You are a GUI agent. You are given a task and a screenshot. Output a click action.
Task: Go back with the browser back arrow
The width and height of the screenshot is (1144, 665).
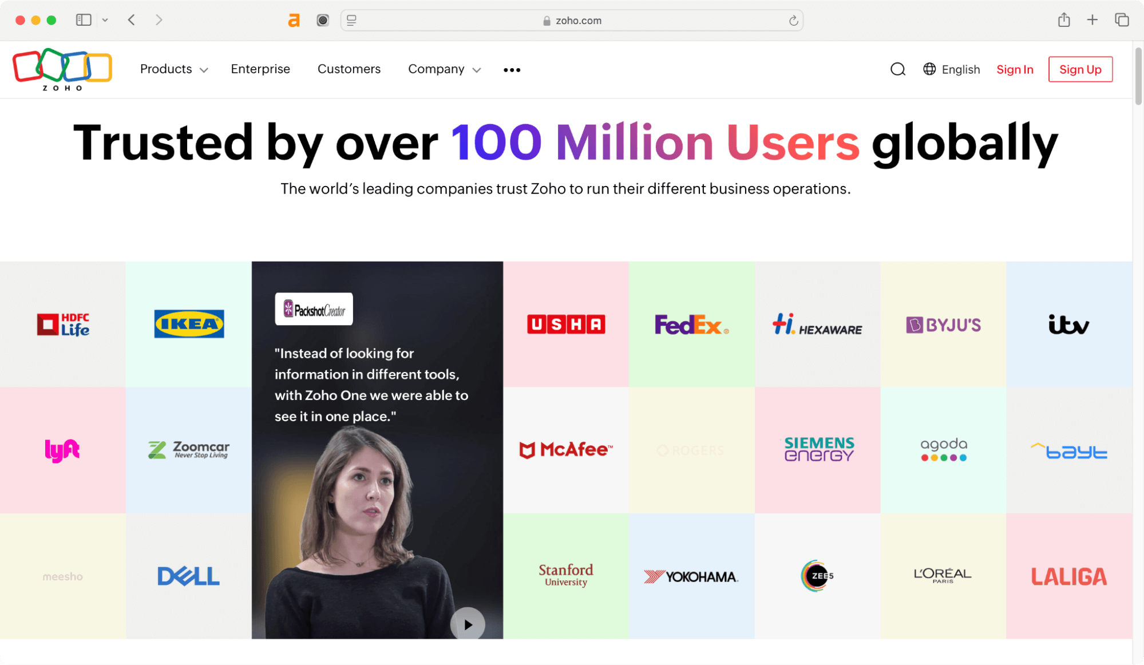coord(132,20)
